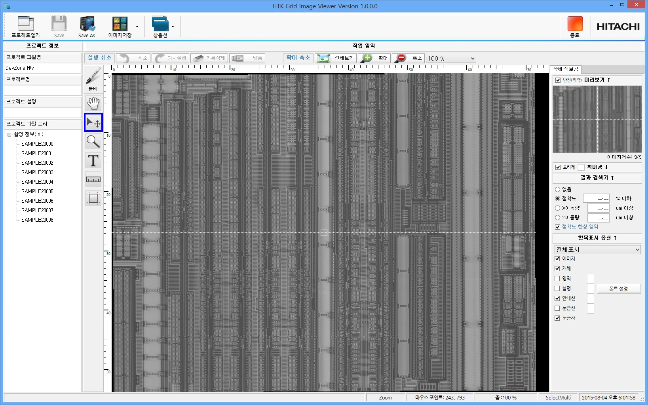Switch to the 상세 정보창 tab

click(566, 69)
